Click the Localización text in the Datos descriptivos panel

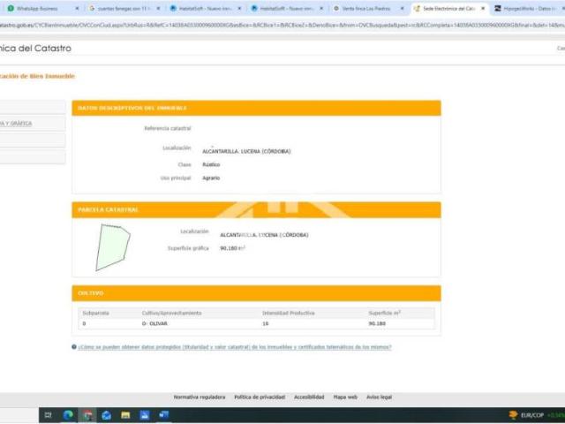pos(246,151)
